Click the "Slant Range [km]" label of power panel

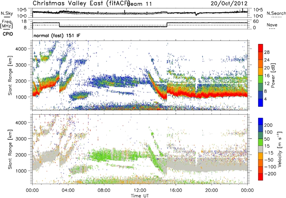click(x=10, y=76)
